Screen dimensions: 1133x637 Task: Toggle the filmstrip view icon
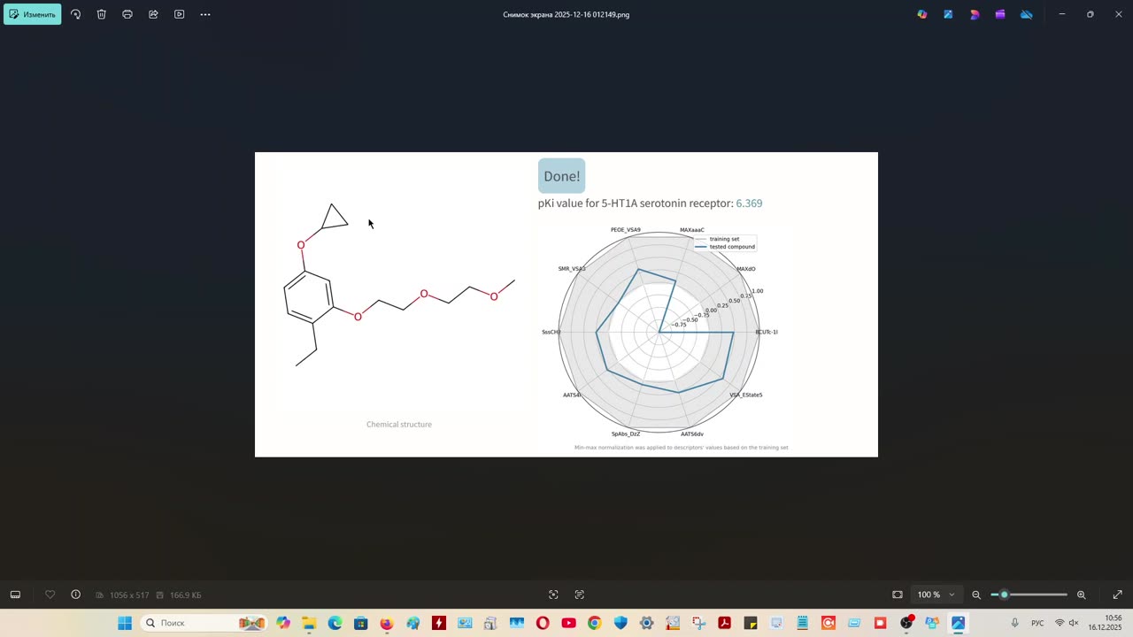click(x=15, y=595)
